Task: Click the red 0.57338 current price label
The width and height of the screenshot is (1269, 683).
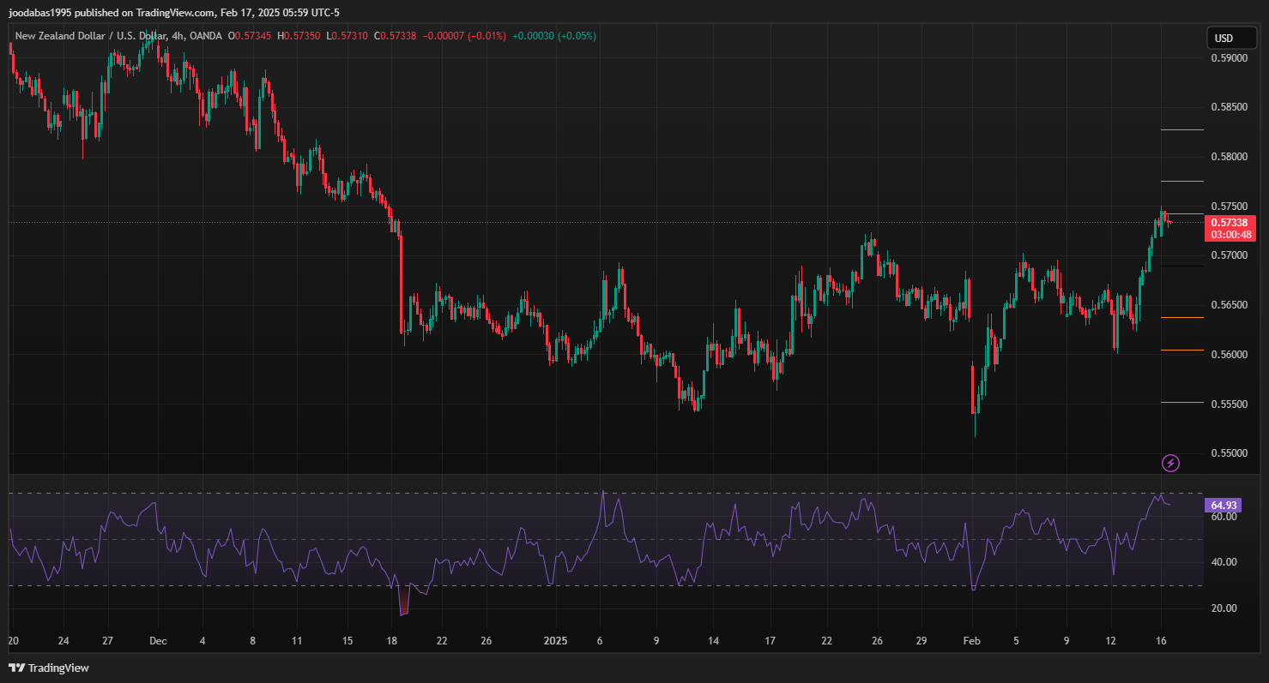Action: coord(1229,222)
